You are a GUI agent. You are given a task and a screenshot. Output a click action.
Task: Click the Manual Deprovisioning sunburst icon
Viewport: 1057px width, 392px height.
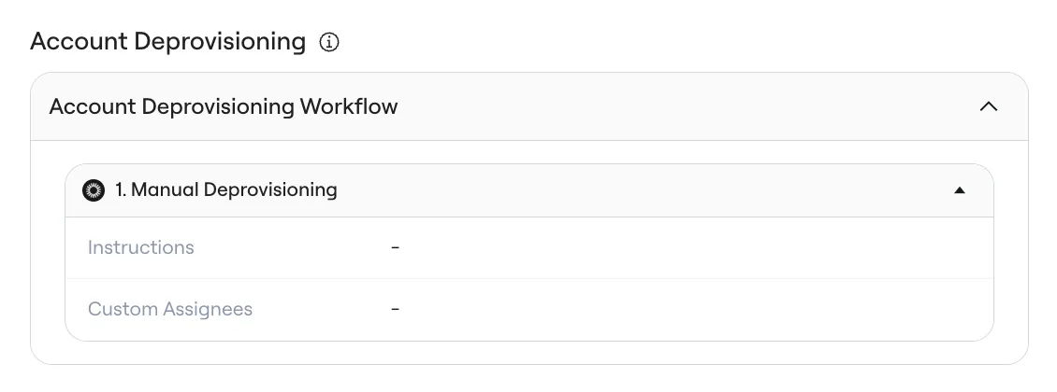click(94, 190)
